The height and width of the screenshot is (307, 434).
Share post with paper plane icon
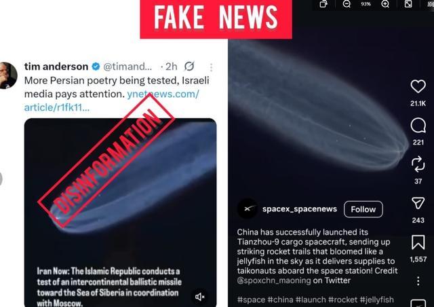418,203
